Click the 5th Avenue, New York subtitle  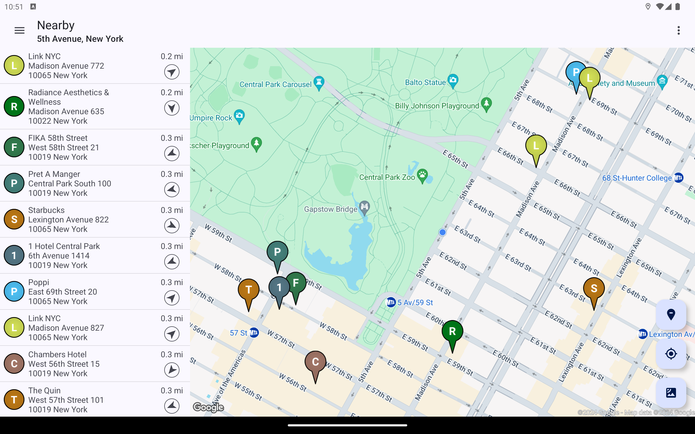point(80,39)
